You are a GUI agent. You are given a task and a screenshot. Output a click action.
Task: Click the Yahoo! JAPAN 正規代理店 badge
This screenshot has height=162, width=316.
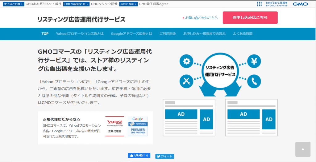point(115,126)
